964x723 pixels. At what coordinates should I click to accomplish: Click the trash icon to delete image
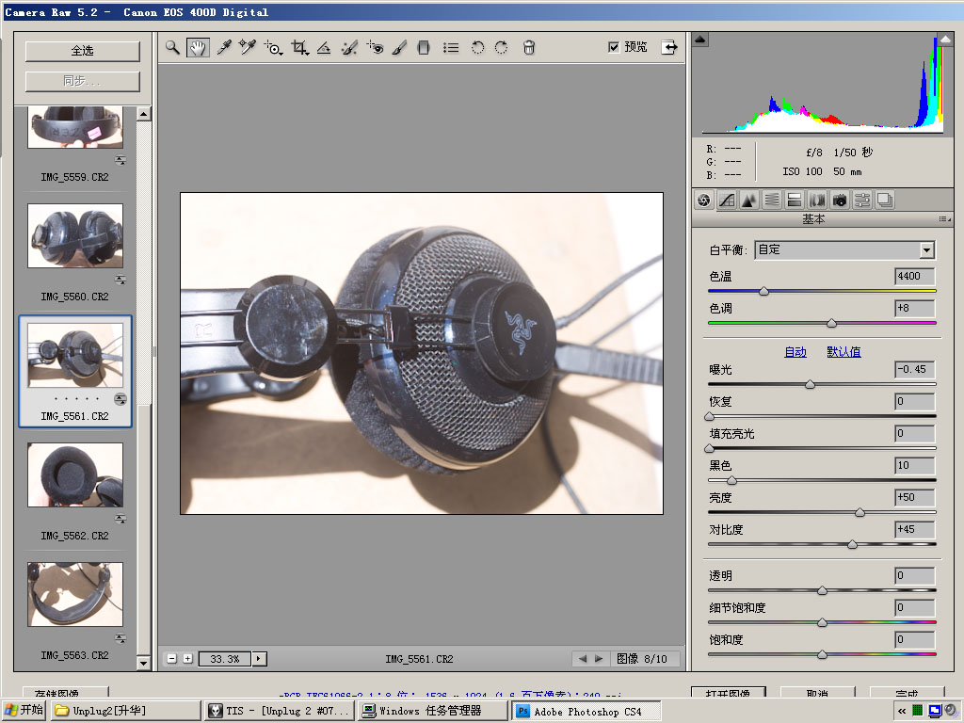click(529, 47)
